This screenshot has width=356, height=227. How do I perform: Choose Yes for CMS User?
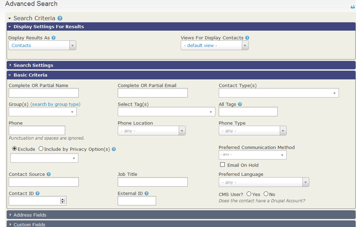pos(248,194)
